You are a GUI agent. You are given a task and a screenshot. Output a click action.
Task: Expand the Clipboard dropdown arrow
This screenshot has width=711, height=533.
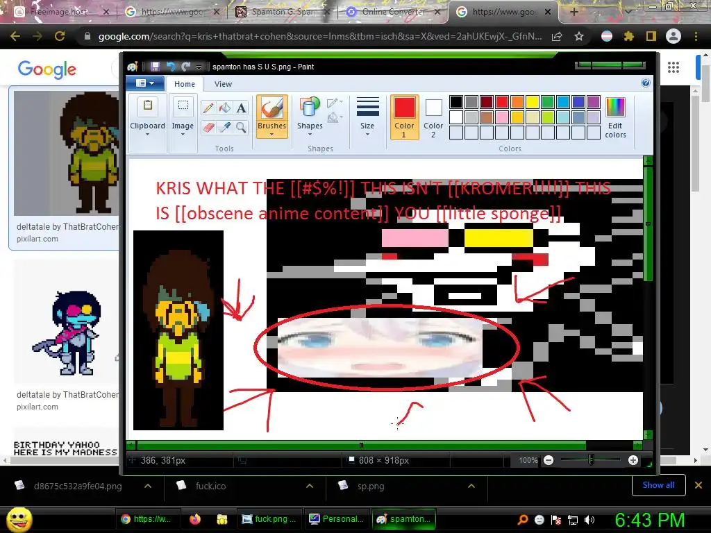point(147,135)
